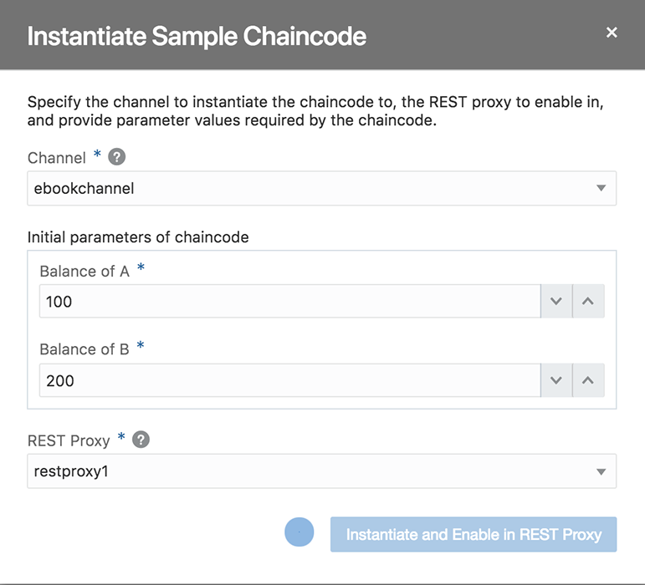Decrease the Balance of B value
645x585 pixels.
[x=556, y=380]
